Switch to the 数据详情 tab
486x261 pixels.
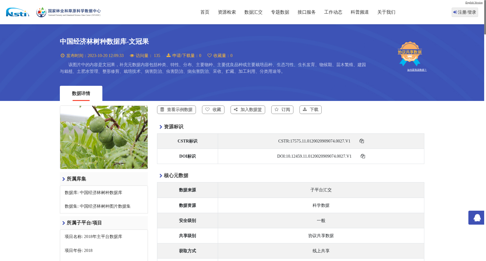coord(81,93)
